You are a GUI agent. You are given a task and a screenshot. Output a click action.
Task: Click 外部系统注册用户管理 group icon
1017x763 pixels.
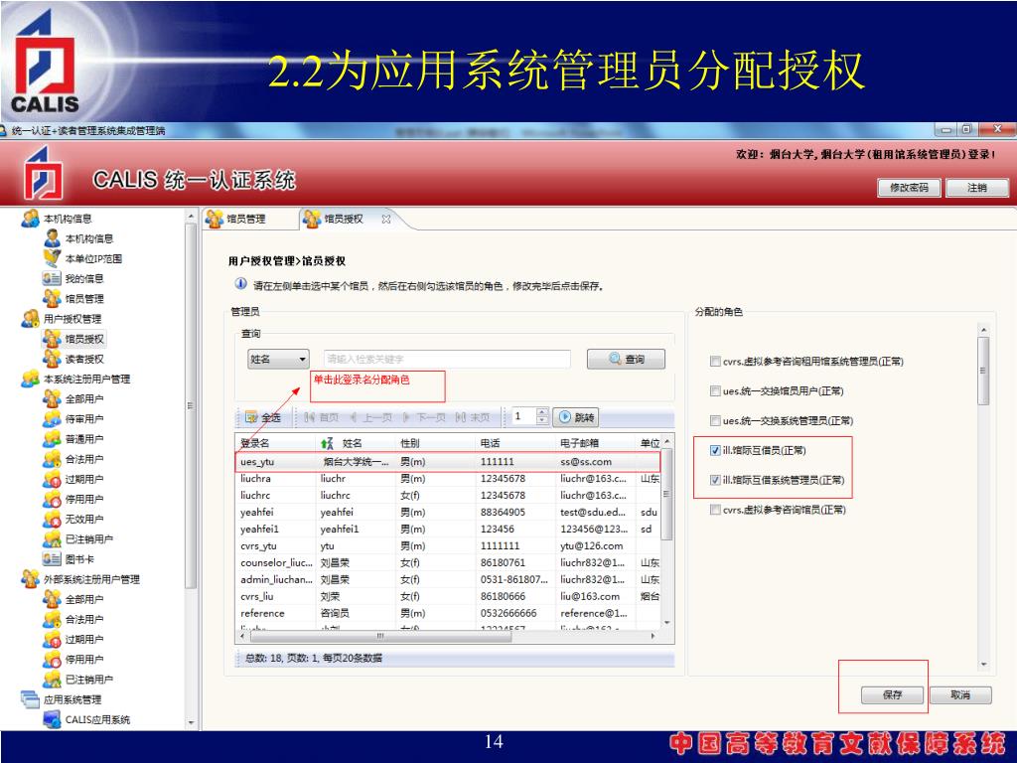point(30,579)
